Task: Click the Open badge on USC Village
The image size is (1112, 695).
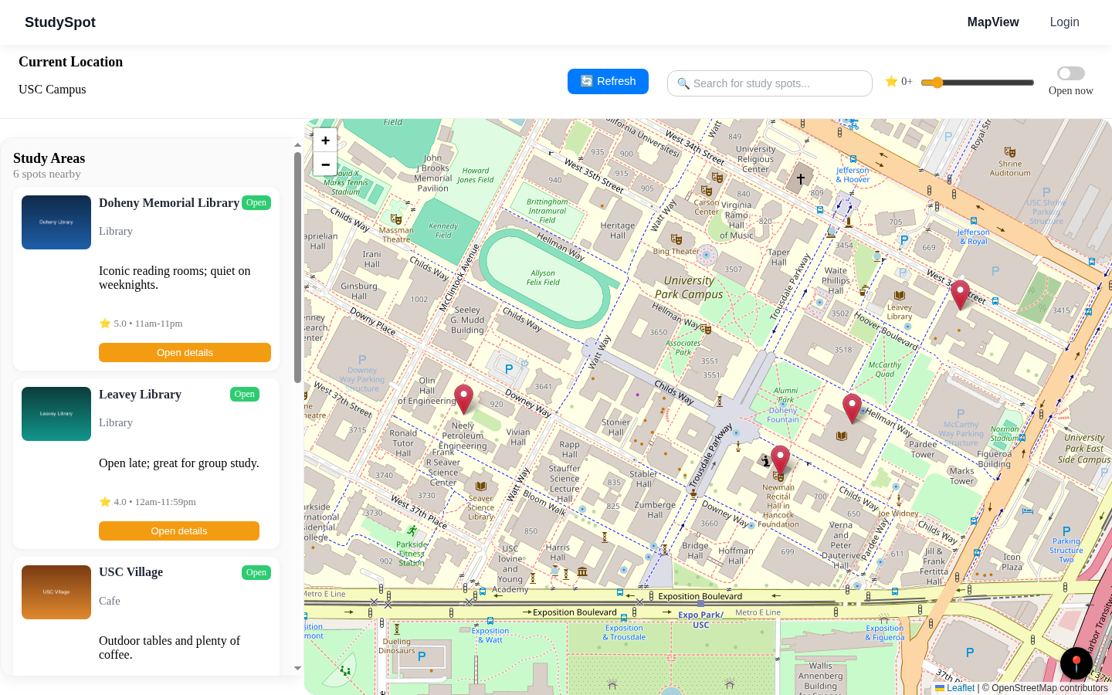Action: [256, 572]
